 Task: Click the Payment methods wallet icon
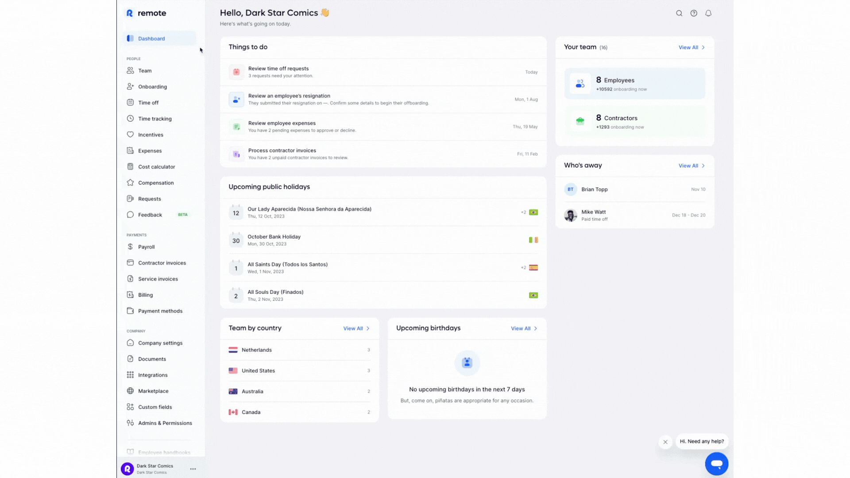(130, 311)
